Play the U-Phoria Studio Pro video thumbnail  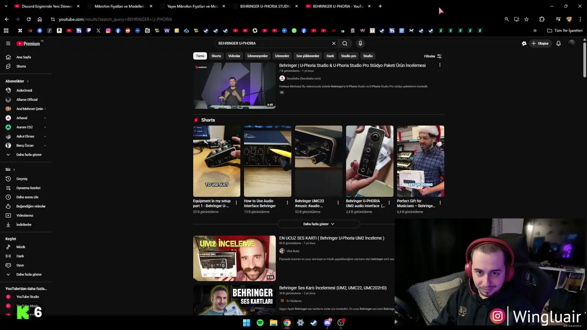(234, 86)
